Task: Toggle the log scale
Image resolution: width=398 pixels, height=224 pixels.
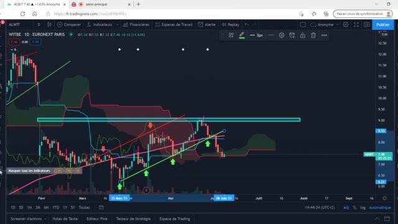Action: [x=363, y=207]
